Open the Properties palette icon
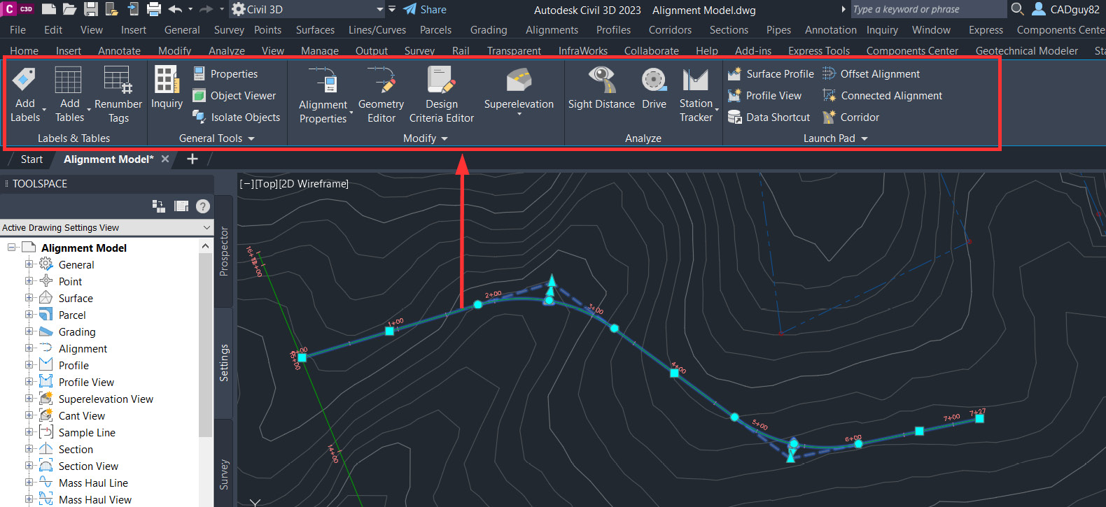The height and width of the screenshot is (507, 1106). (199, 73)
